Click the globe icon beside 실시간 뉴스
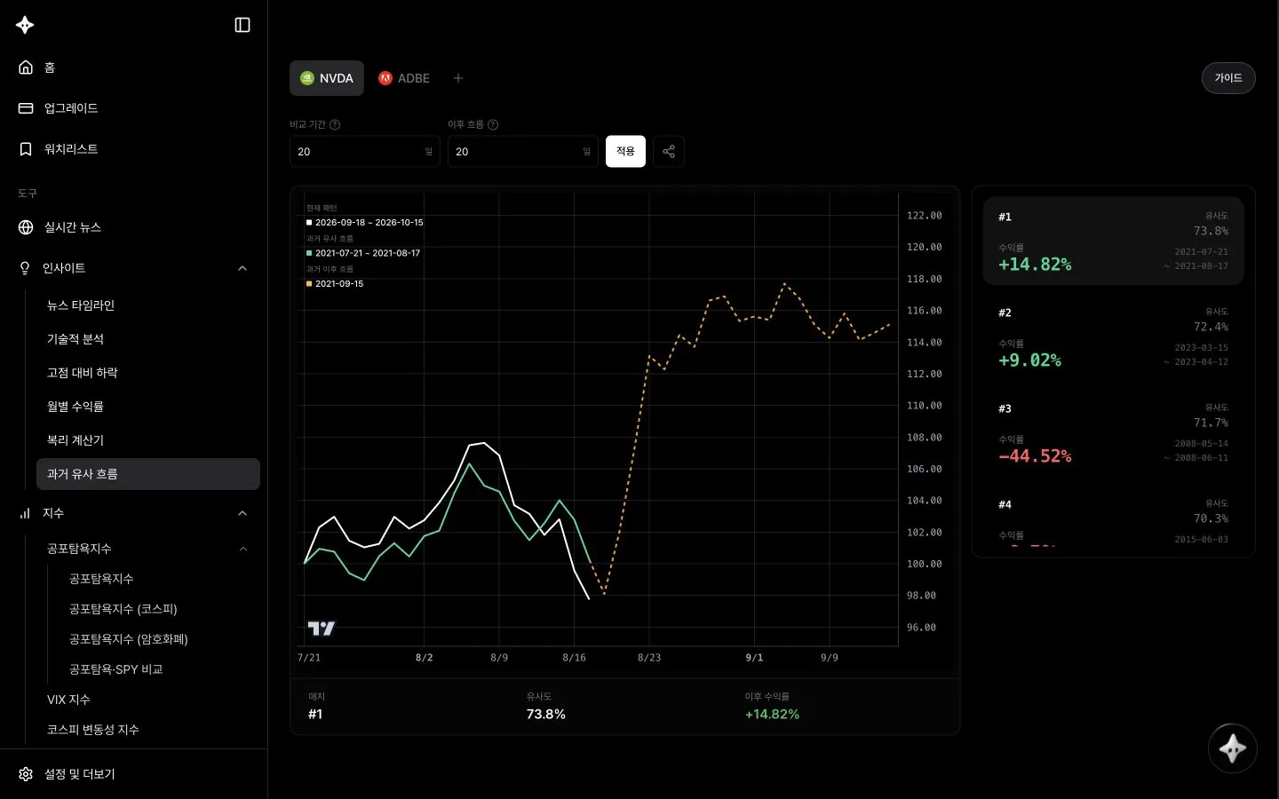This screenshot has height=799, width=1279. coord(26,227)
